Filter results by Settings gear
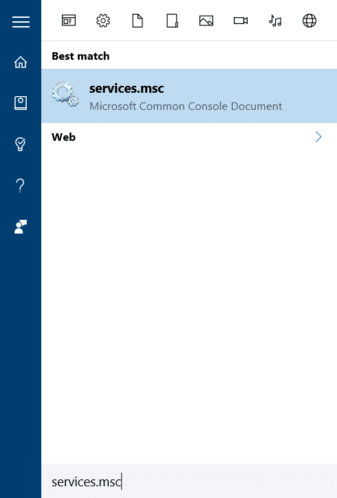Viewport: 337px width, 498px height. pos(103,21)
